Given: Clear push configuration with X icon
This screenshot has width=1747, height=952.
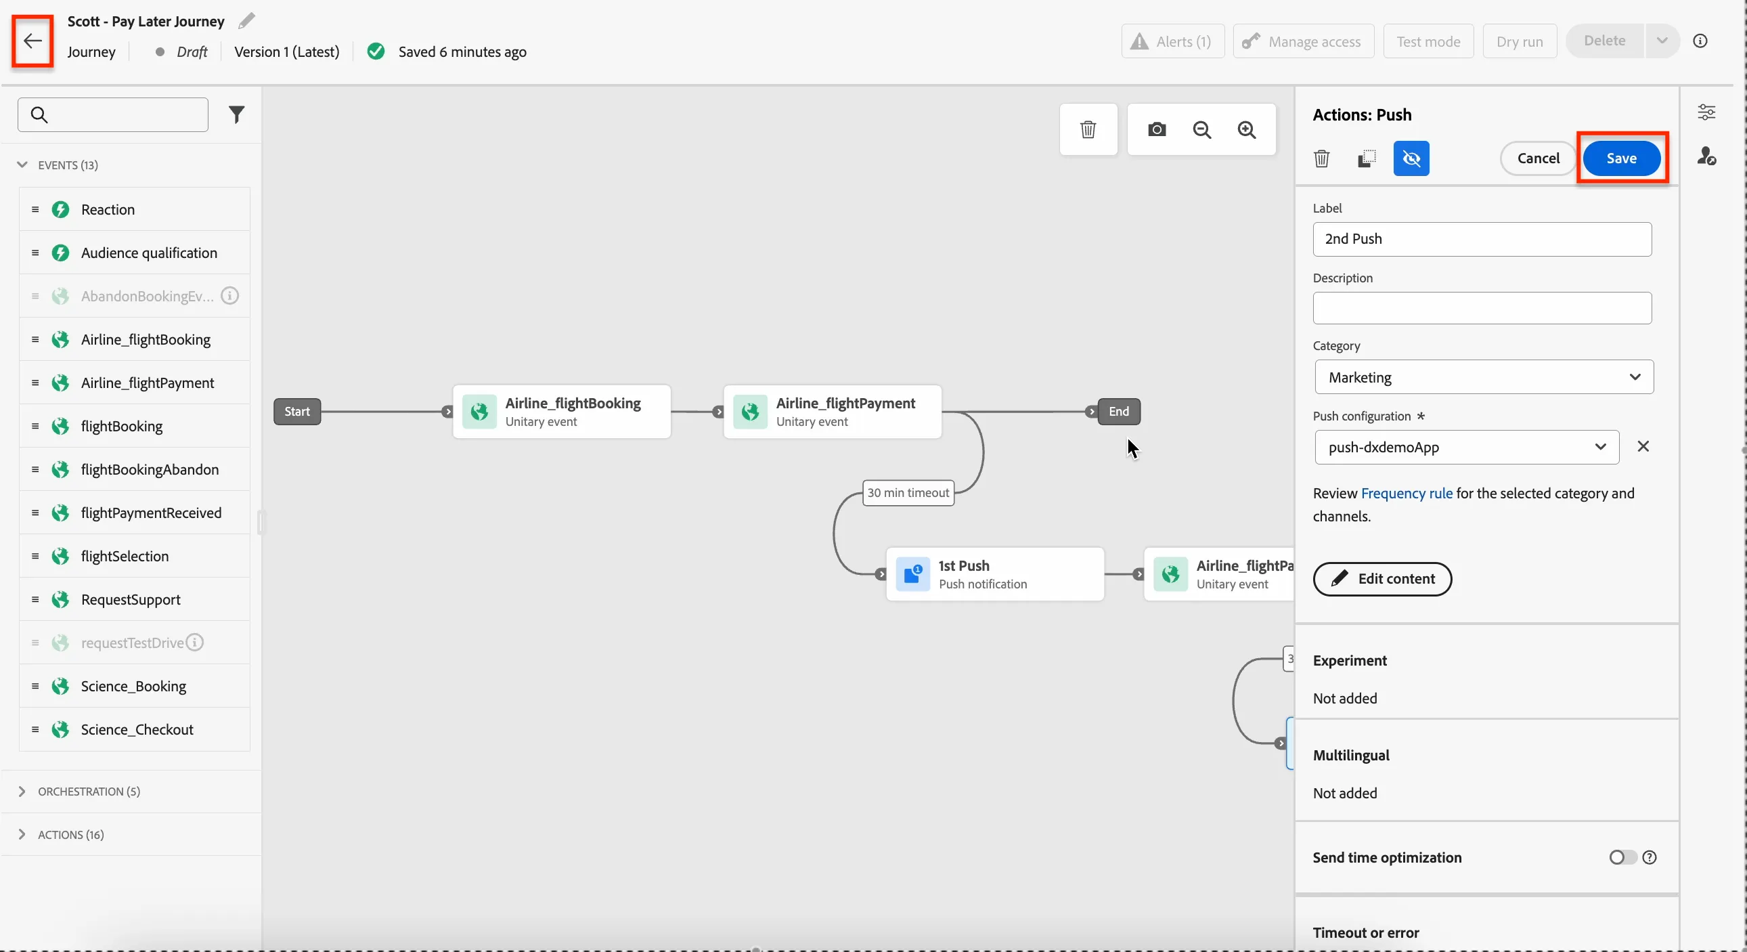Looking at the screenshot, I should tap(1643, 446).
